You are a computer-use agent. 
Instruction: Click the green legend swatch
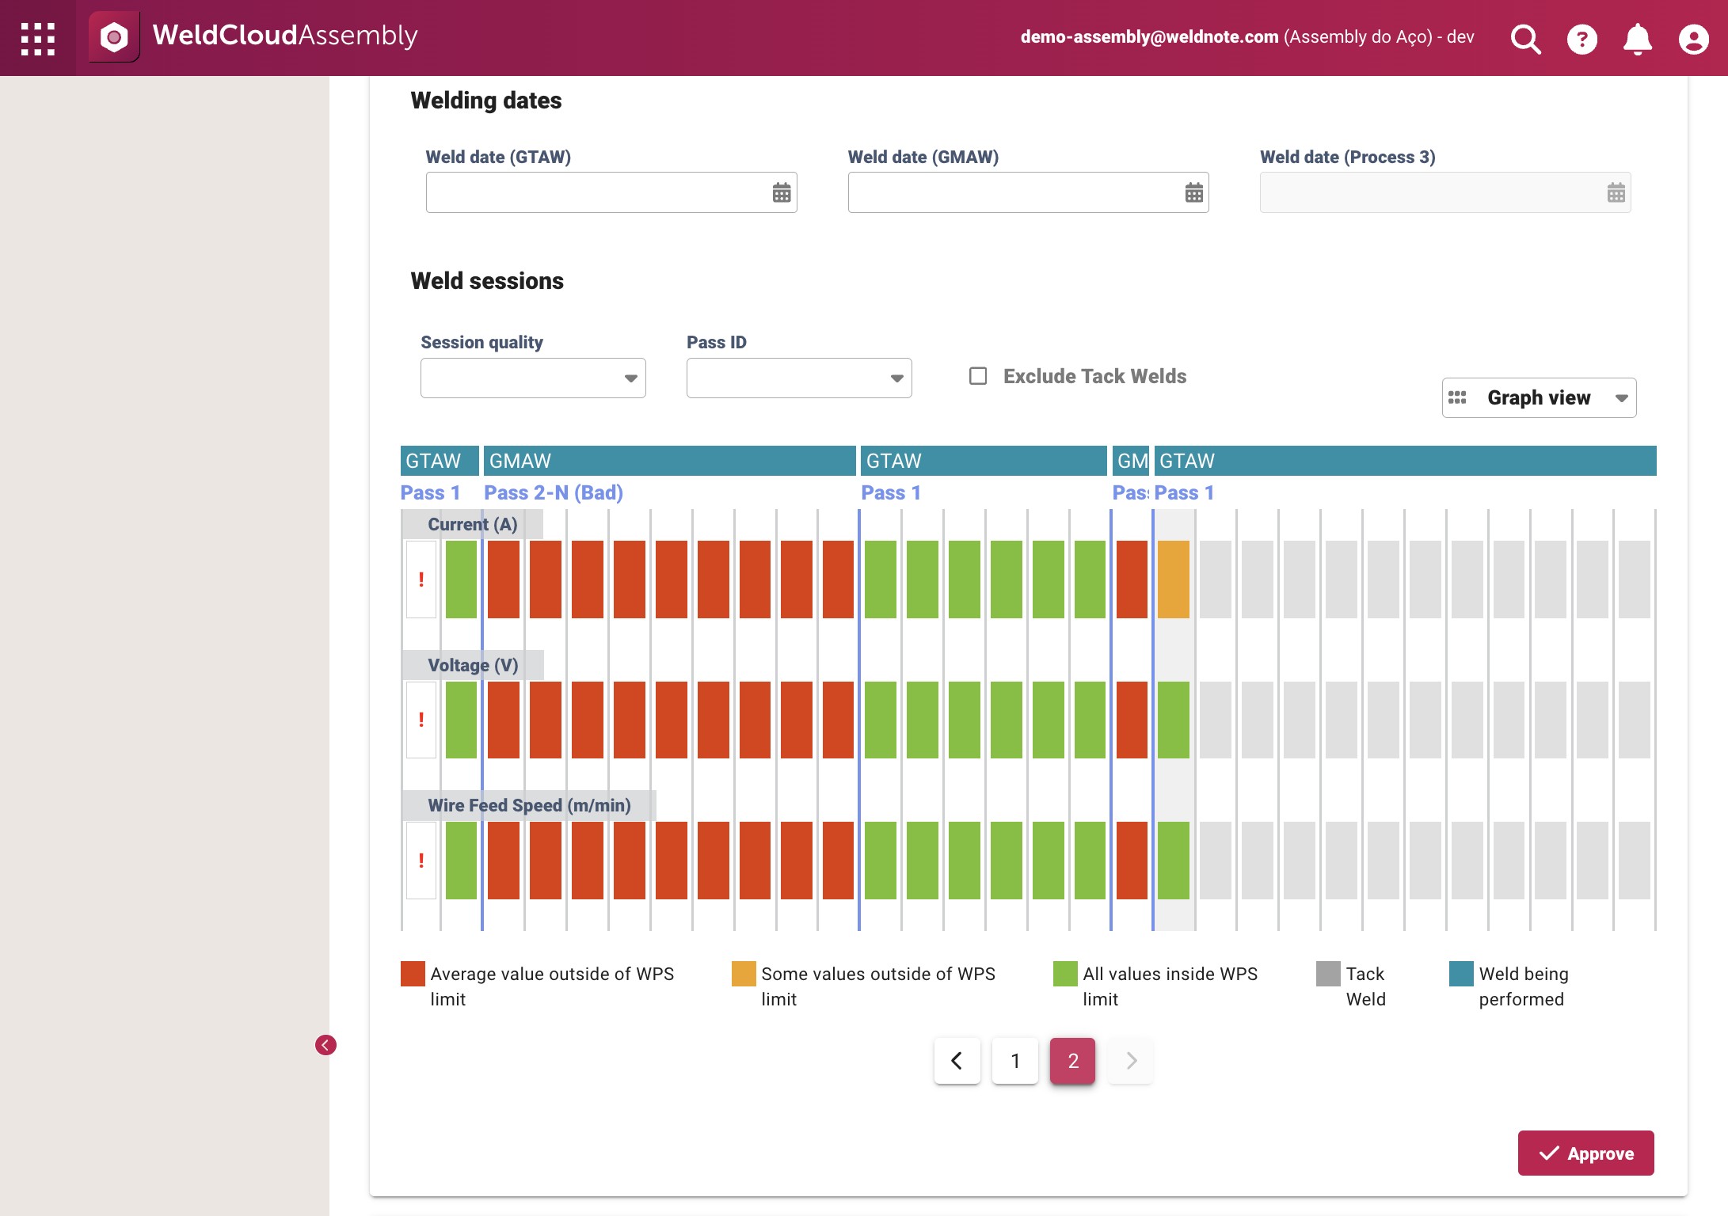pyautogui.click(x=1065, y=974)
